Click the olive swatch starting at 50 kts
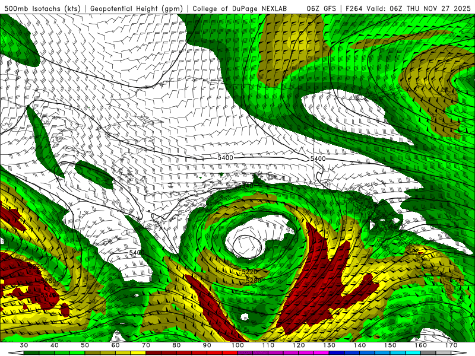The width and height of the screenshot is (475, 356). click(x=93, y=353)
